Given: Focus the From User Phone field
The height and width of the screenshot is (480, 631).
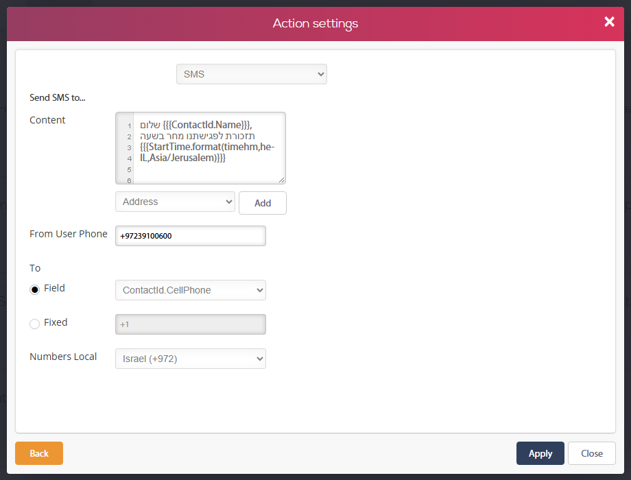Looking at the screenshot, I should [191, 236].
